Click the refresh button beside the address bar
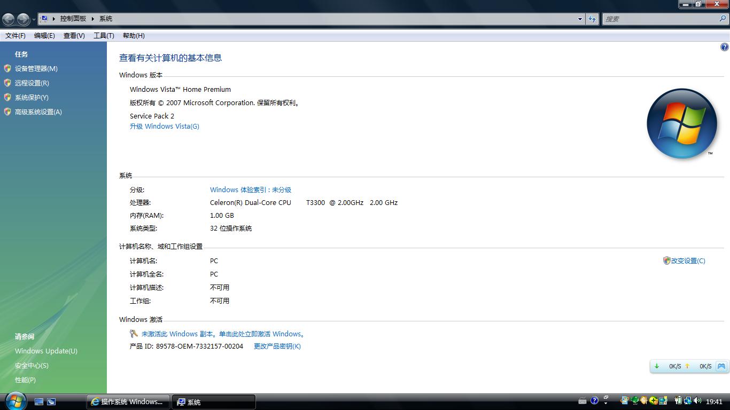 tap(592, 19)
